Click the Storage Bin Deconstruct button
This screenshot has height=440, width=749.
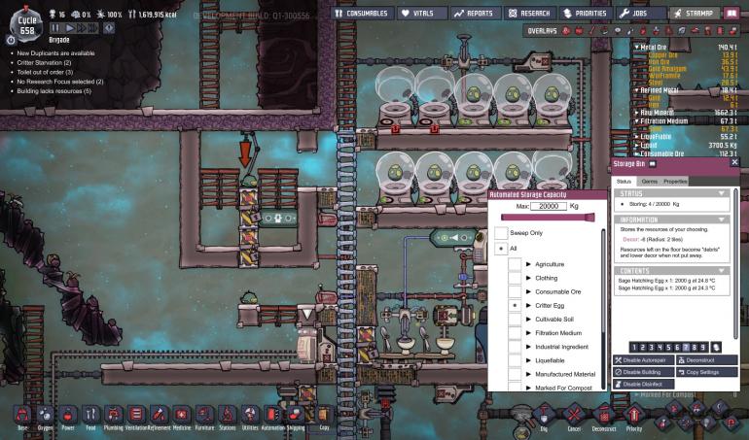[706, 360]
